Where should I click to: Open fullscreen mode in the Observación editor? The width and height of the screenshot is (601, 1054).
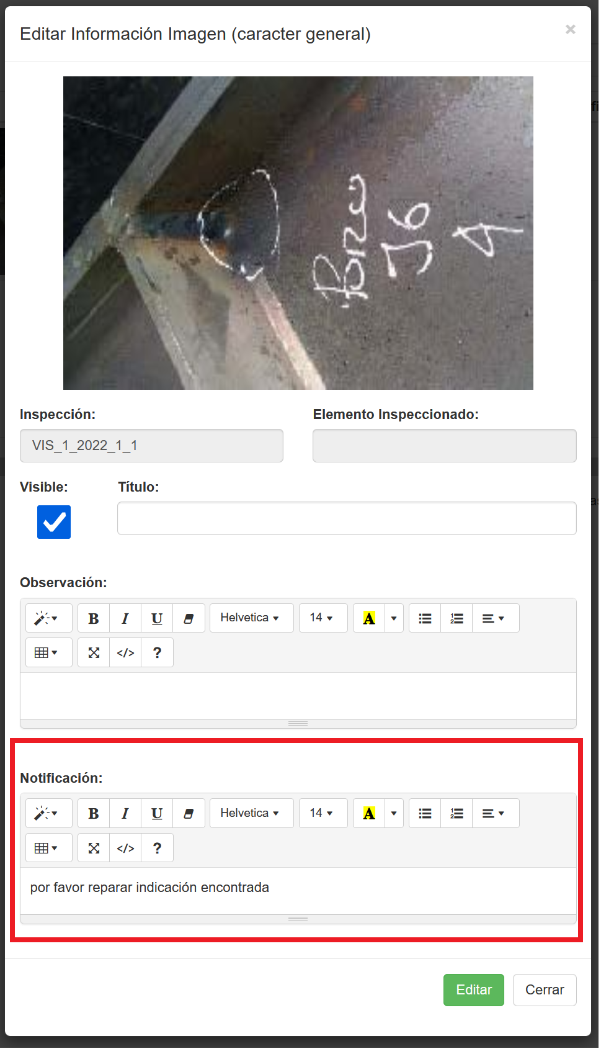(x=94, y=653)
